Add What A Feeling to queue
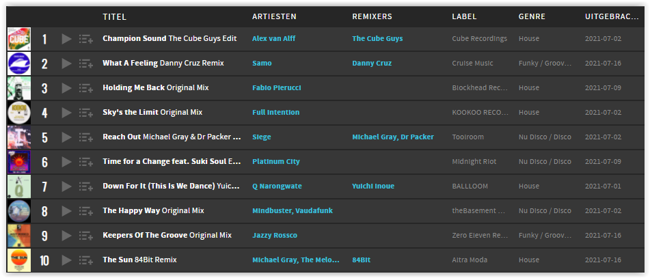 coord(86,64)
